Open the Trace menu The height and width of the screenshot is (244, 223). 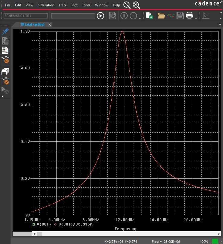pyautogui.click(x=63, y=5)
